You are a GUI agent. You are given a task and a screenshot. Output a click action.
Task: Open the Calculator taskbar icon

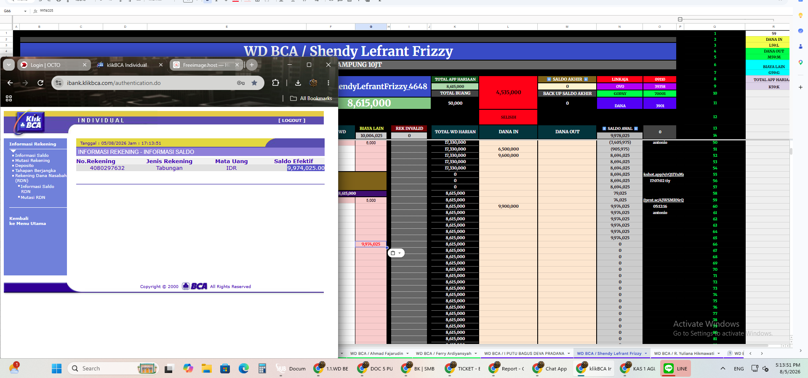pyautogui.click(x=262, y=369)
